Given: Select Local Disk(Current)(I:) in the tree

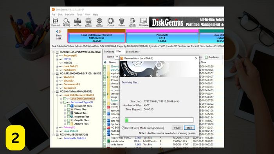Looking at the screenshot, I should click(83, 99).
